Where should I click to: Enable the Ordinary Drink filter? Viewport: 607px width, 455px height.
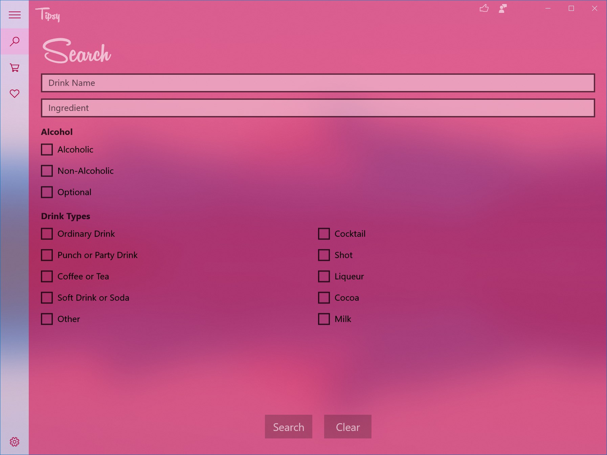pyautogui.click(x=47, y=234)
